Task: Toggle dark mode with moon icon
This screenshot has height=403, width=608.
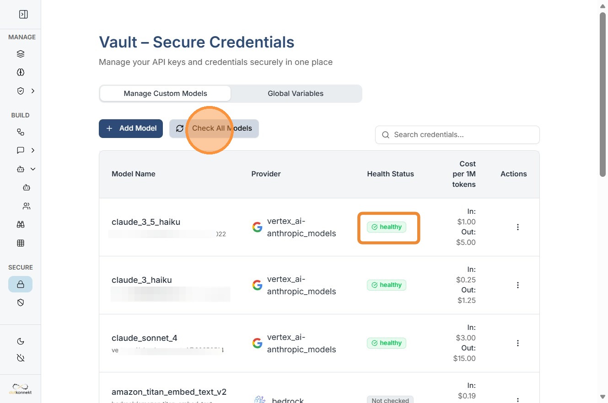Action: 21,341
